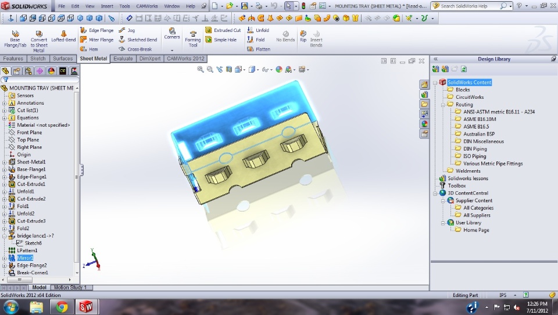Collapse the bridge lance1 feature
Screen dimensions: 558x315
pyautogui.click(x=4, y=236)
